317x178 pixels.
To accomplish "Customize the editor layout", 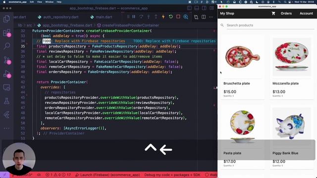I will pyautogui.click(x=211, y=8).
